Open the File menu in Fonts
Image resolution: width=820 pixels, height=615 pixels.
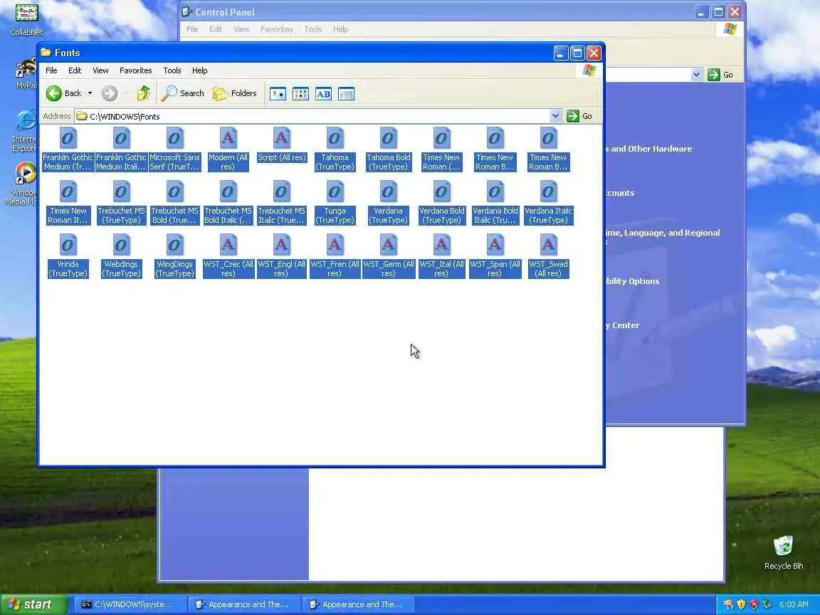pyautogui.click(x=51, y=70)
